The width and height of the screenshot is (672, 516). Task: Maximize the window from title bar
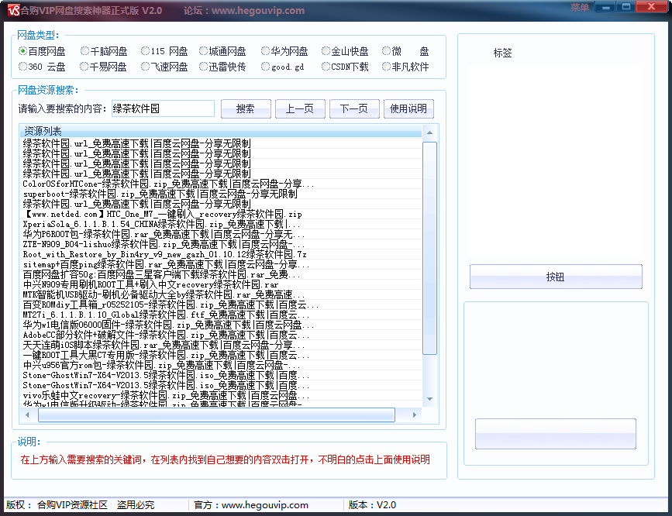point(626,6)
